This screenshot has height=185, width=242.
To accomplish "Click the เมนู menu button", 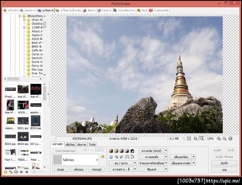I will 224,170.
